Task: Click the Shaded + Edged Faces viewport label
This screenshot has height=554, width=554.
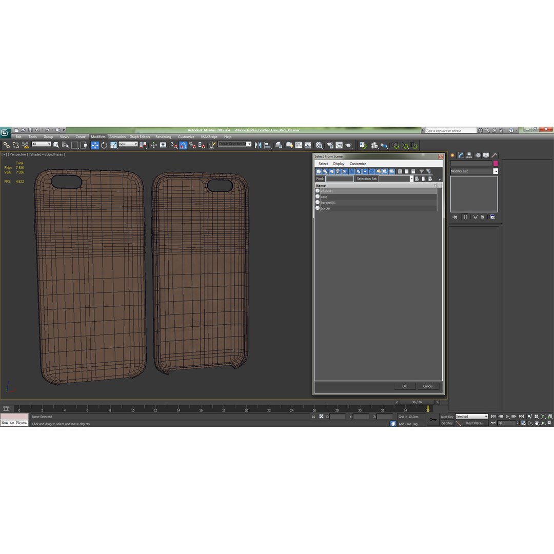Action: [x=47, y=154]
